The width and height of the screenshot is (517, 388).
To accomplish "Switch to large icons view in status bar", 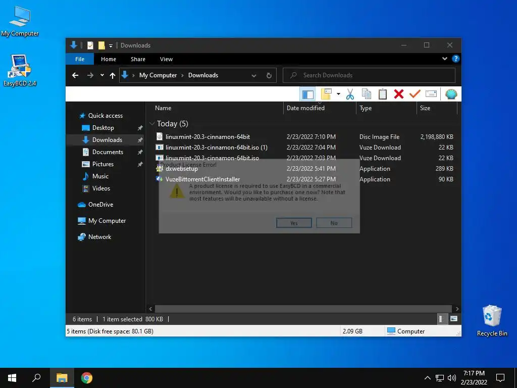I will tap(454, 319).
